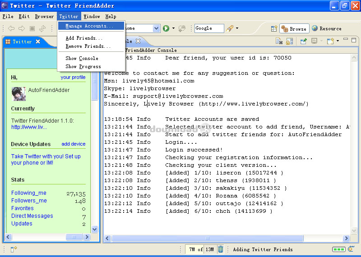Open the "your profile" link

tap(73, 77)
